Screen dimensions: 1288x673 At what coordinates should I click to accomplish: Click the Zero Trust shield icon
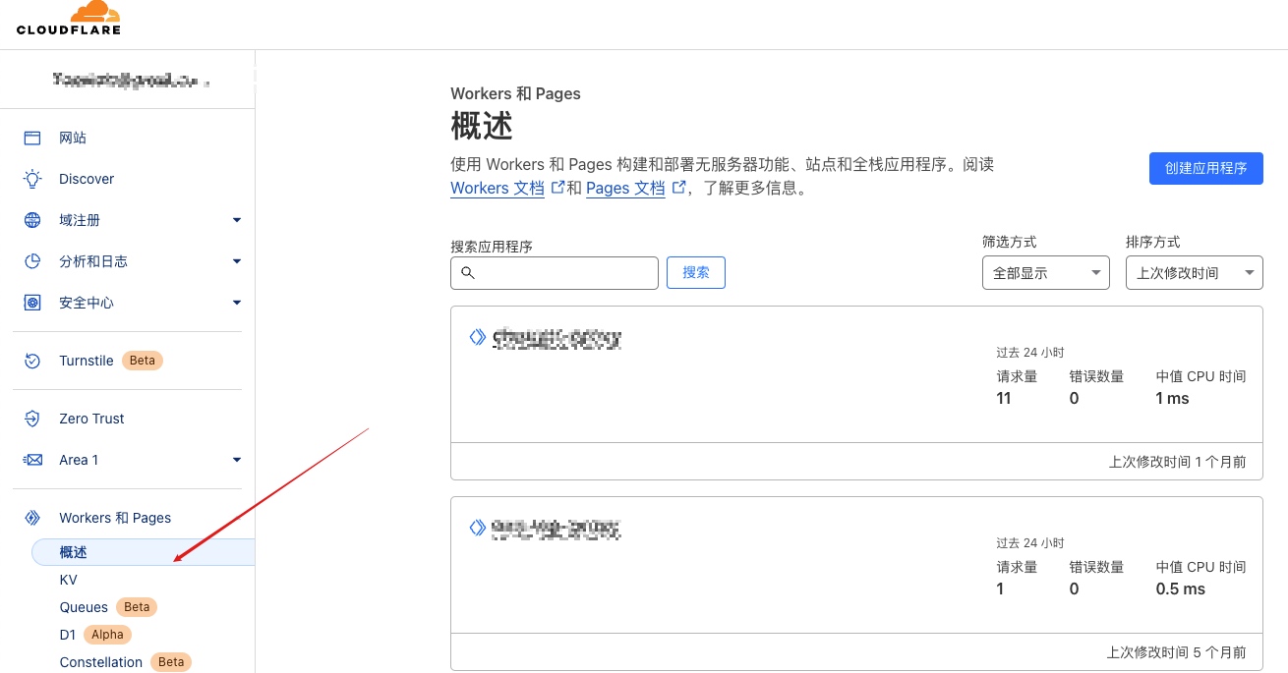tap(32, 419)
